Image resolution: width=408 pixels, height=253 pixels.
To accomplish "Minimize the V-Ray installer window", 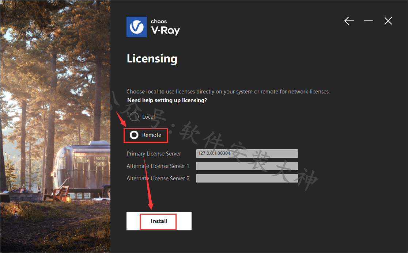I will (x=369, y=21).
